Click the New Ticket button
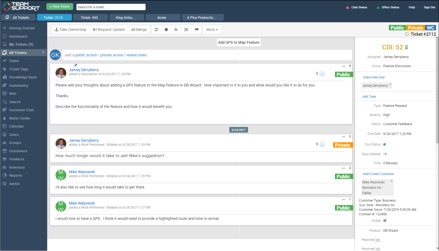Screen dimensions: 439x251 (x=60, y=7)
